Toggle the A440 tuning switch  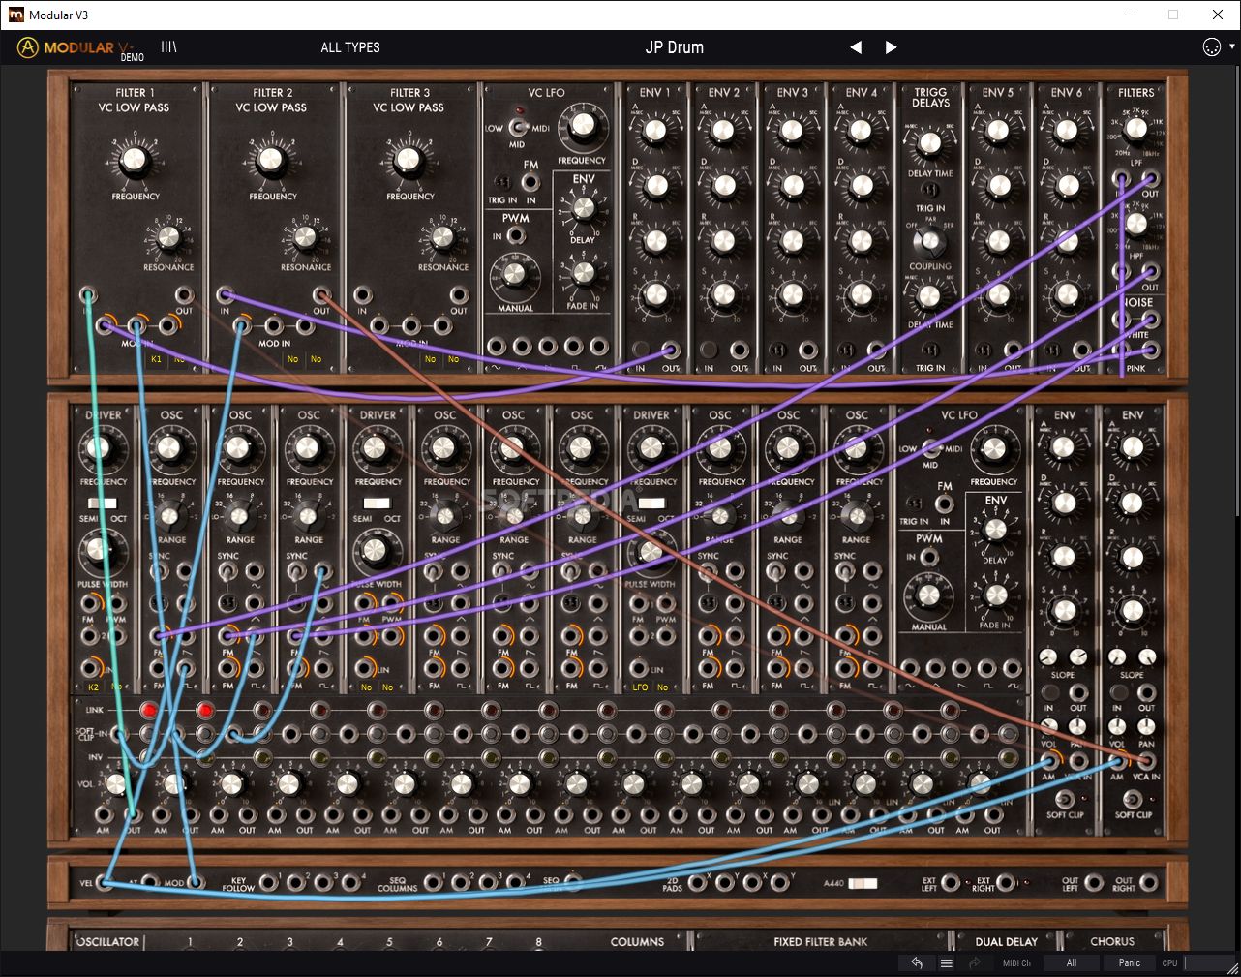pyautogui.click(x=863, y=883)
